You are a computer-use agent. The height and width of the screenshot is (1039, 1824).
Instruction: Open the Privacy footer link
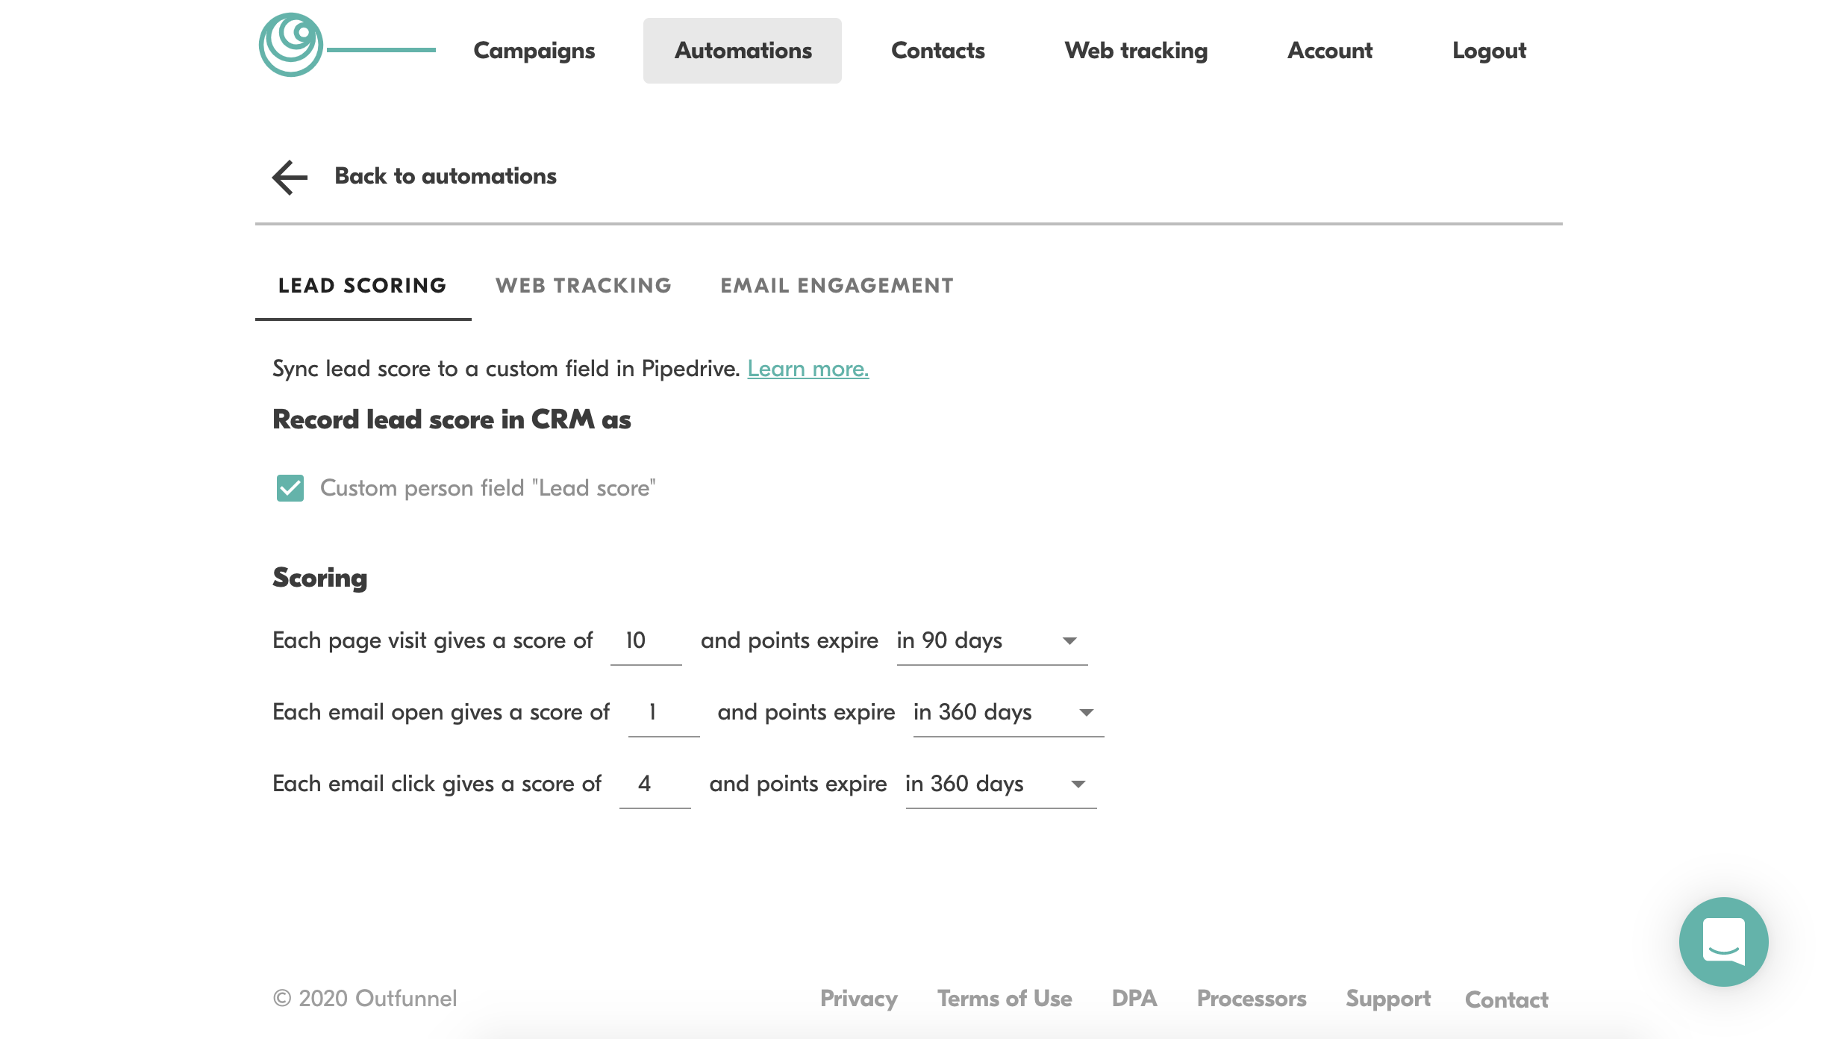point(859,999)
